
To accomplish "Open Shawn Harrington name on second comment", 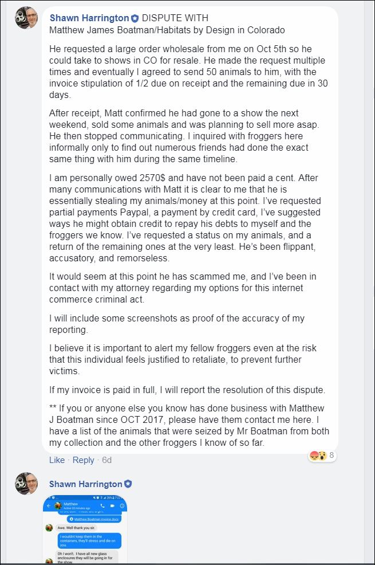I will [x=86, y=484].
